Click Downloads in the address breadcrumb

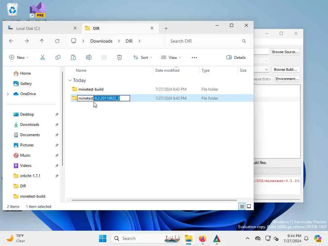[x=101, y=41]
